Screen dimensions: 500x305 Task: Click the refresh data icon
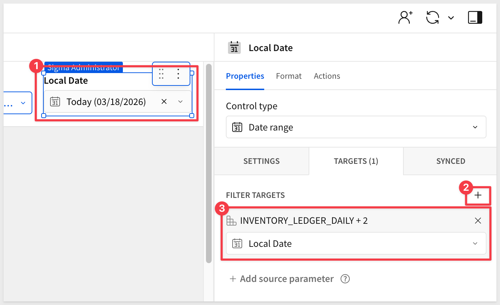coord(433,17)
